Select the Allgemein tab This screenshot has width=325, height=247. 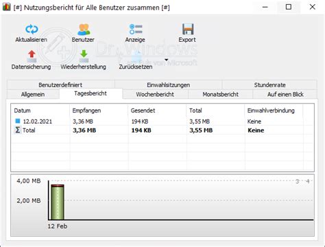point(33,94)
